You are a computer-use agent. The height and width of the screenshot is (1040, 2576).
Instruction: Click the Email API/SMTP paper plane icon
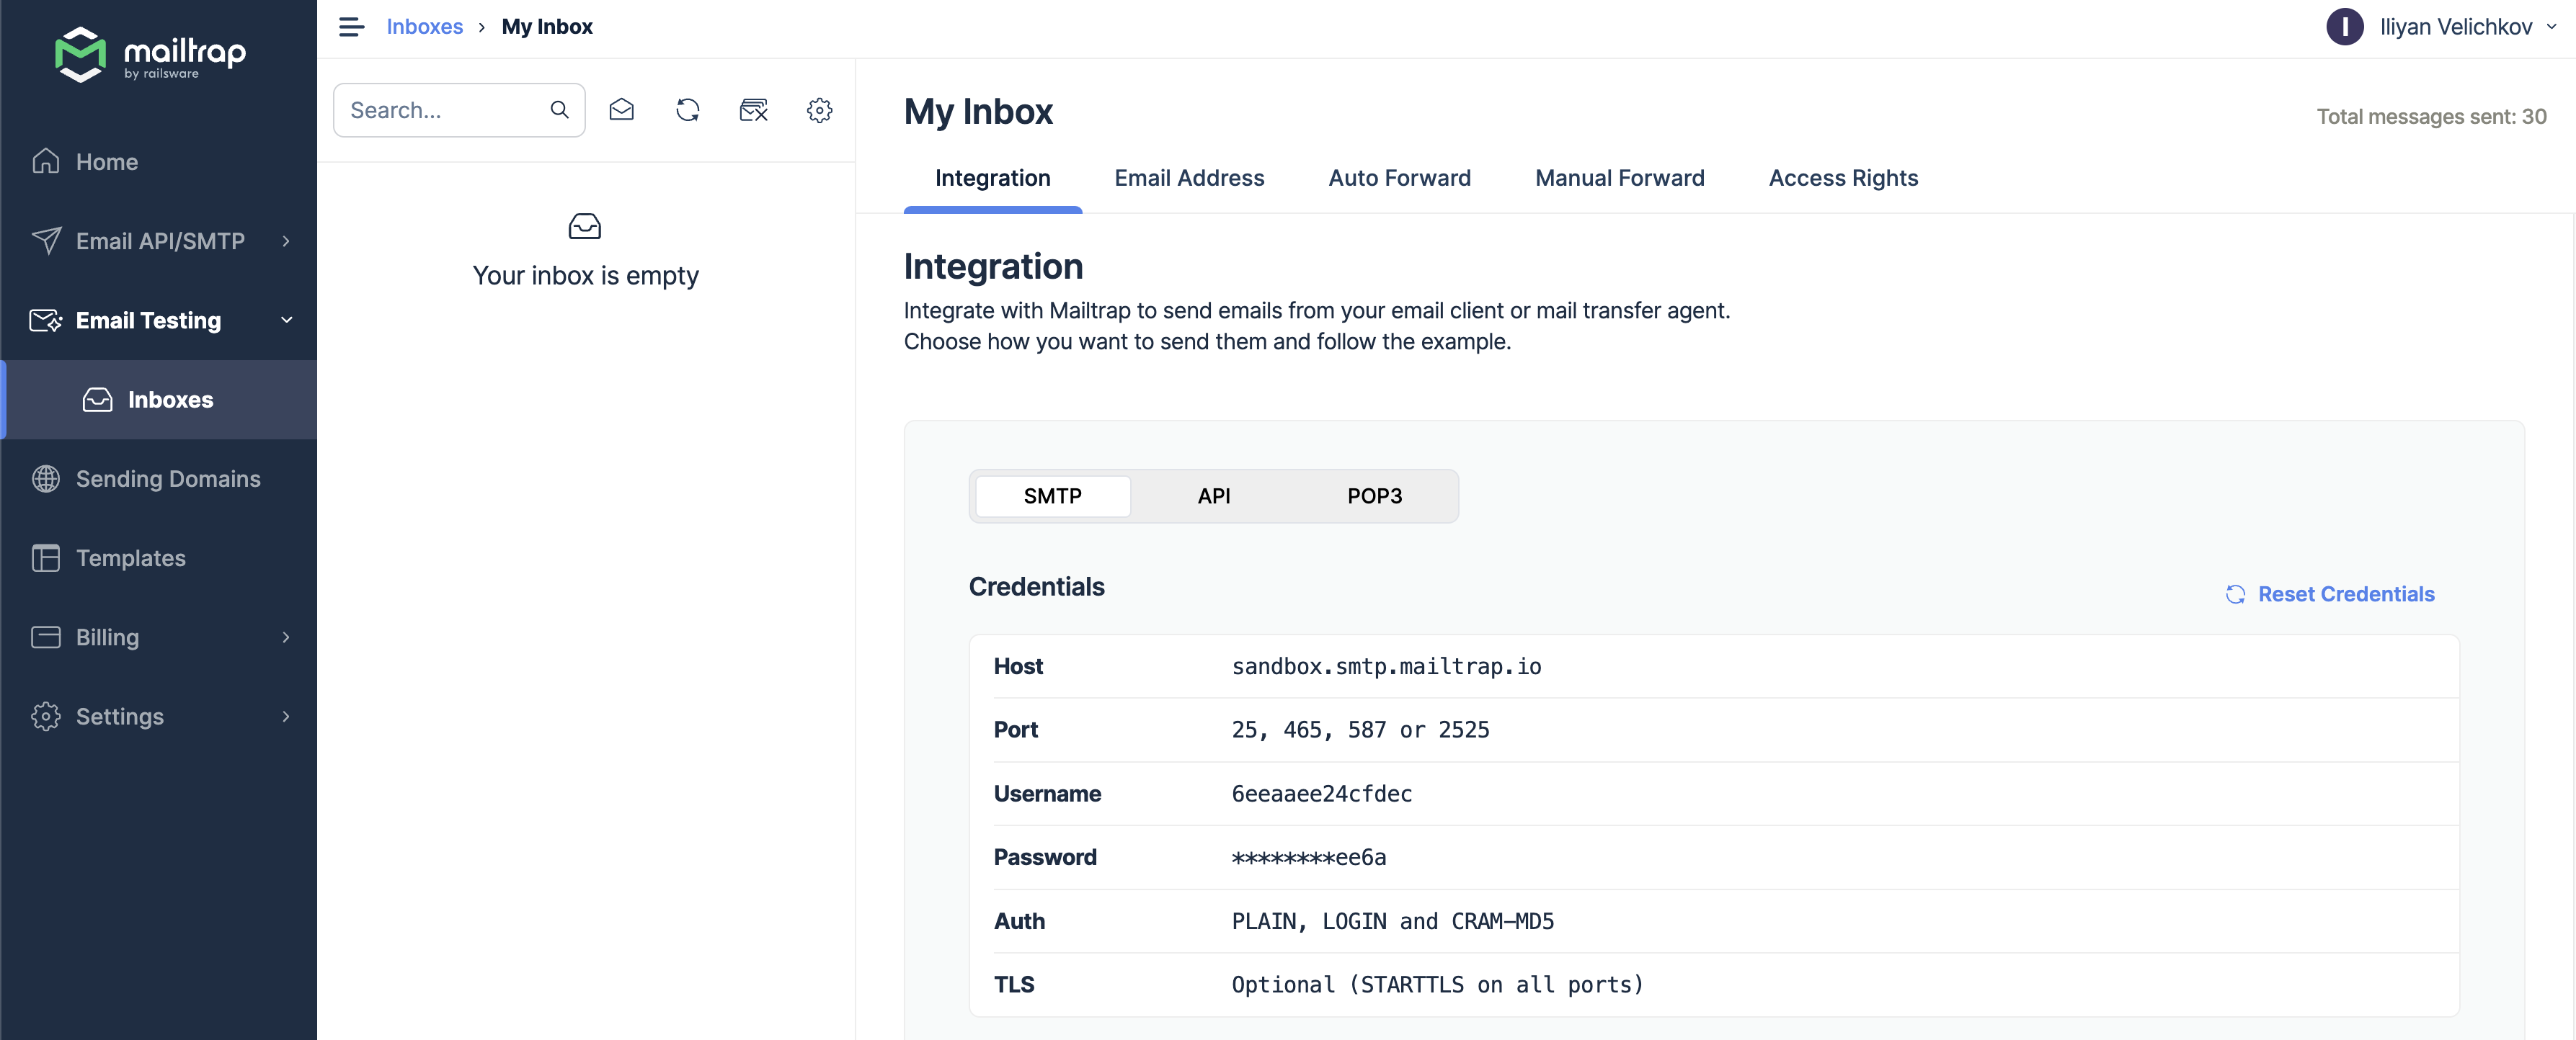click(x=46, y=241)
